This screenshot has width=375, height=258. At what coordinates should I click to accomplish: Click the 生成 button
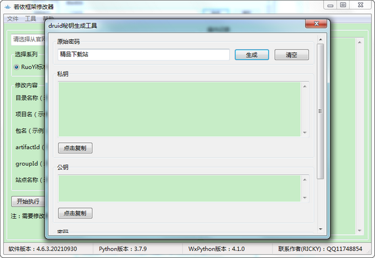coord(252,55)
